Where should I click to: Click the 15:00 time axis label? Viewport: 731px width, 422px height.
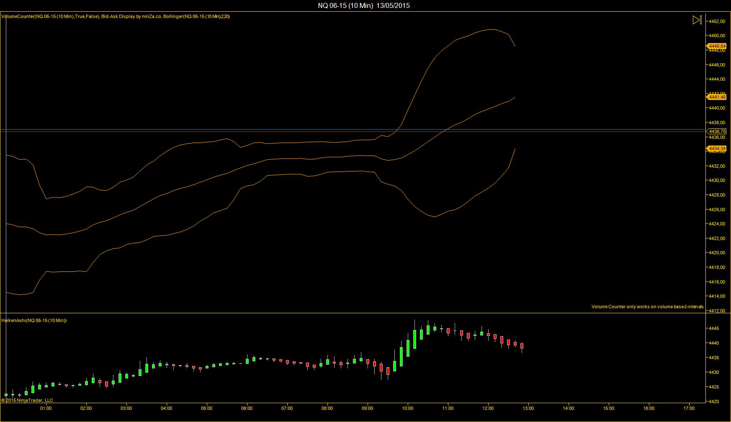609,409
